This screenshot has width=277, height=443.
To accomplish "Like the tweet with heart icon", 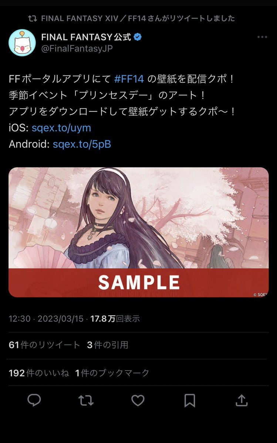I will (x=138, y=401).
